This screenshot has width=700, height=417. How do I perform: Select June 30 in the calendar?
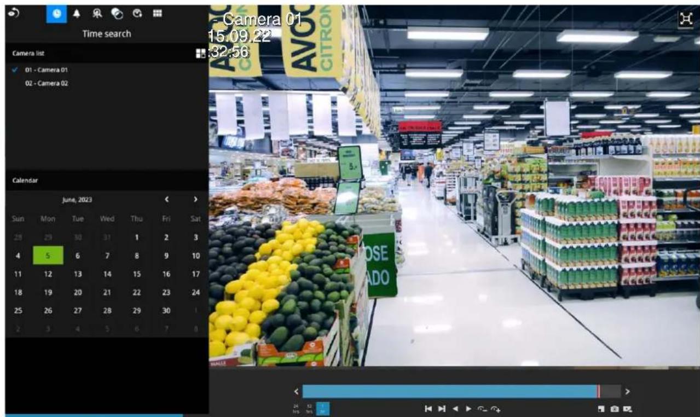pyautogui.click(x=166, y=310)
